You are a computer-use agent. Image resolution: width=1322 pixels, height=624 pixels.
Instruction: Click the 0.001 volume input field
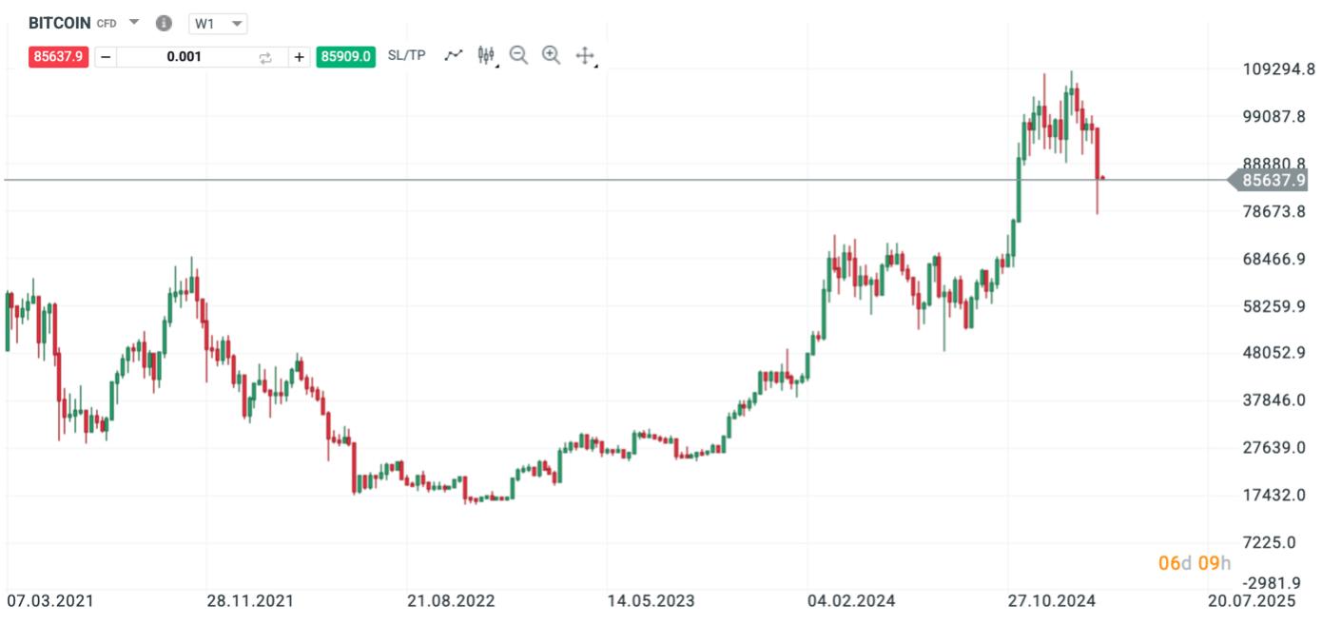[185, 57]
